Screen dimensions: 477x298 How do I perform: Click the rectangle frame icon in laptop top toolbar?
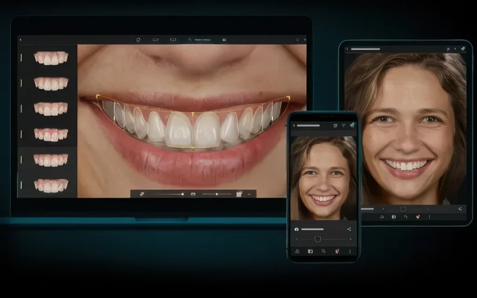tap(156, 40)
